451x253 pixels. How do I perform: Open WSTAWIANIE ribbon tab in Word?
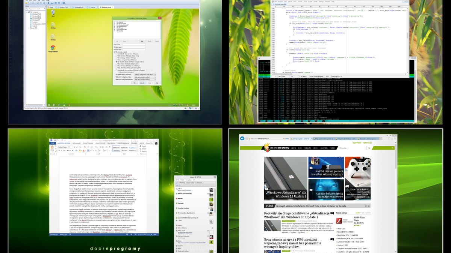[76, 143]
